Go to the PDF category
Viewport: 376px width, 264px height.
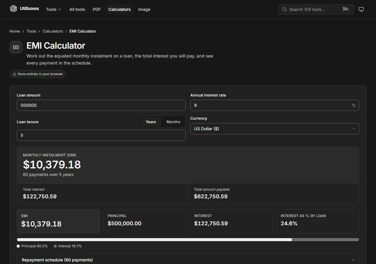point(97,9)
